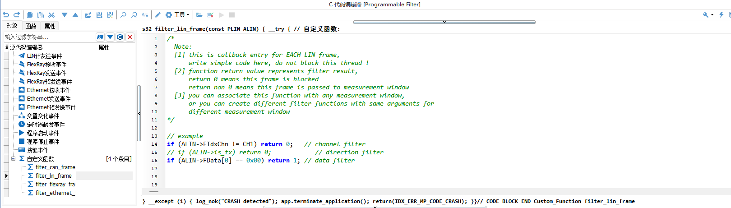
Task: Paste from clipboard into editor
Action: tap(41, 15)
